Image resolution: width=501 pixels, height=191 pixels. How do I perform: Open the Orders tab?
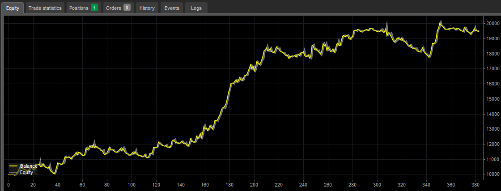[x=118, y=8]
